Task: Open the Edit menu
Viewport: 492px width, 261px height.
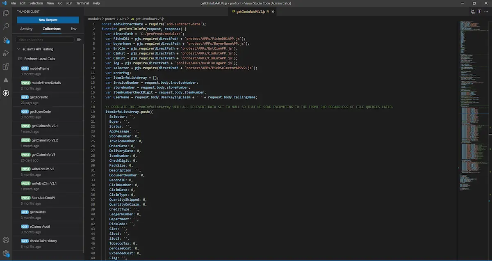Action: pos(23,3)
